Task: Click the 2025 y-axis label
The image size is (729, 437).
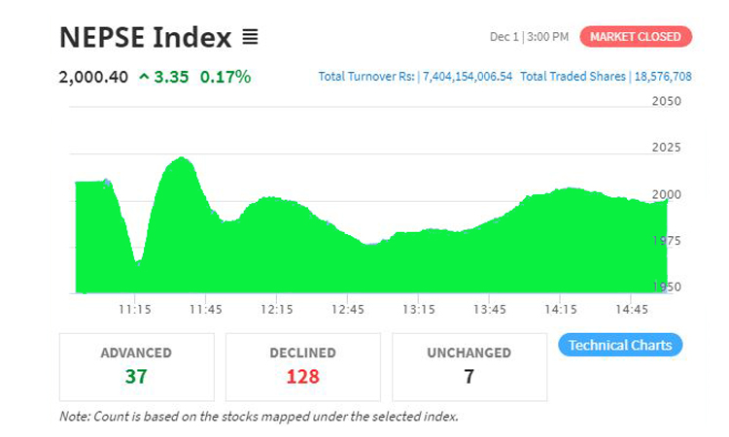Action: pyautogui.click(x=666, y=148)
